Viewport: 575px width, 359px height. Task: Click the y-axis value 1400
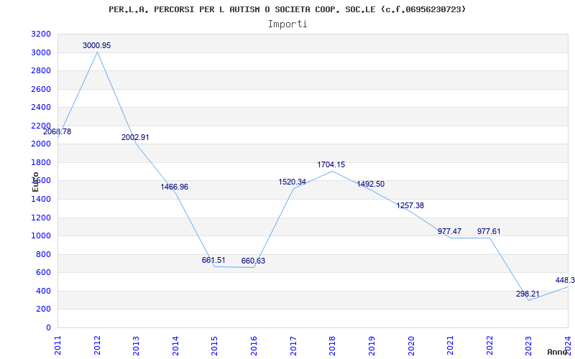[x=42, y=199]
